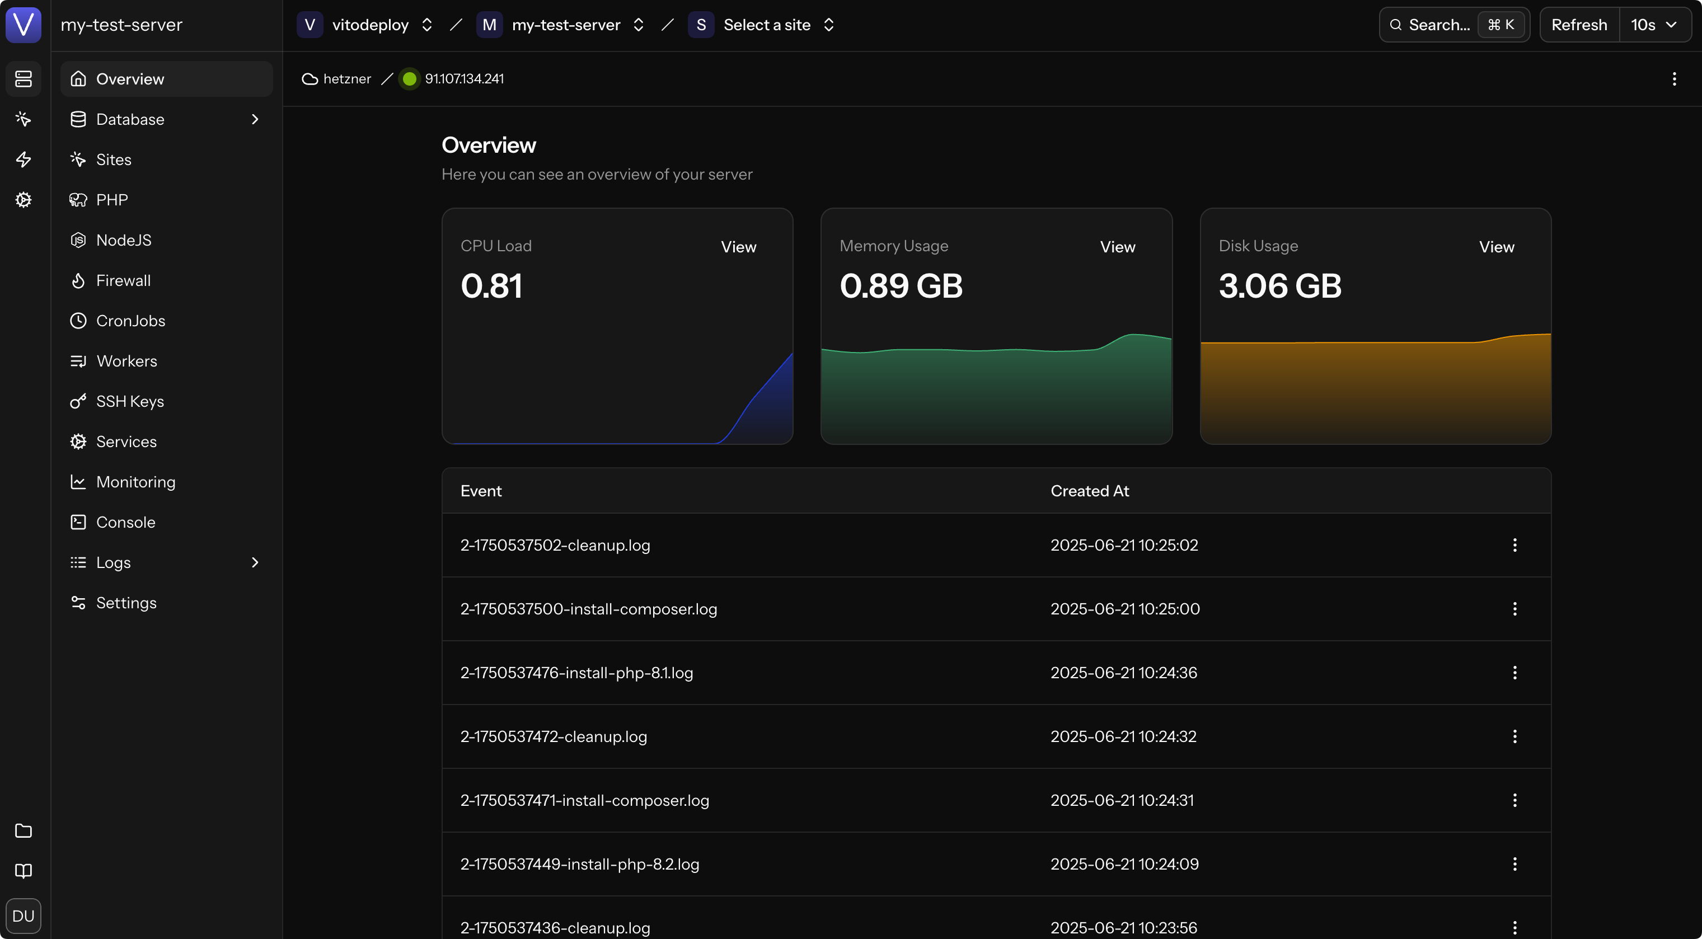Click the Refresh button

(1579, 25)
